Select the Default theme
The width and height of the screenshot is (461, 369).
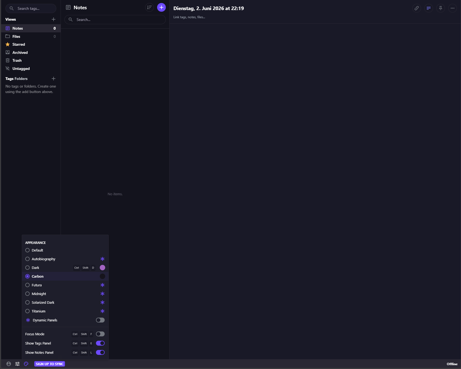coord(65,250)
